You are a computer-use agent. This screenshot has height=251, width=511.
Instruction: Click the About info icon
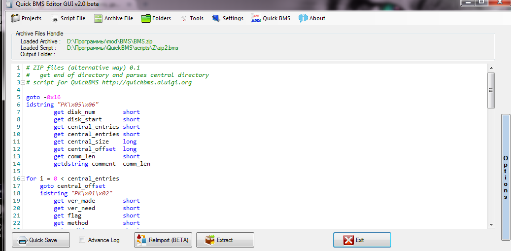click(303, 18)
